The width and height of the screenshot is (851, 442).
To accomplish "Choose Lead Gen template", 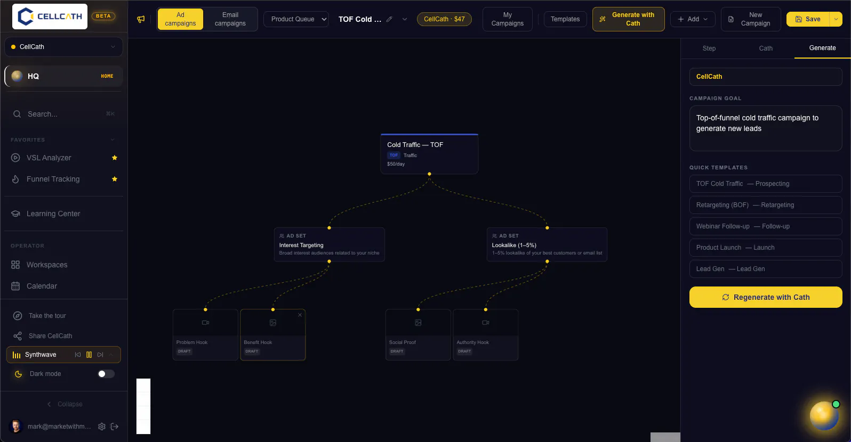I will 766,269.
